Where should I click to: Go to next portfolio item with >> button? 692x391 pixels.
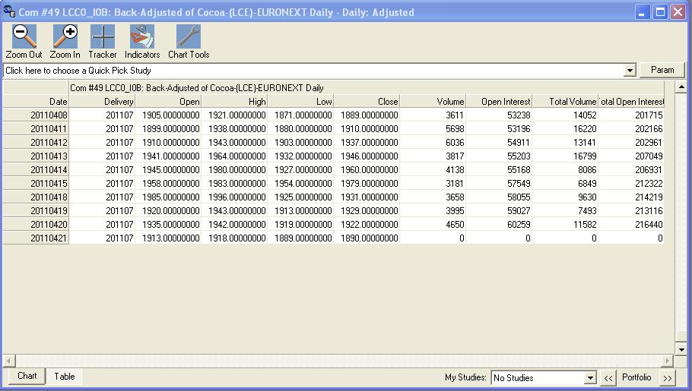point(667,378)
